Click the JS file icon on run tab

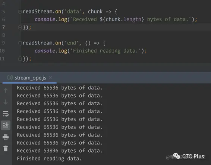(x=10, y=78)
